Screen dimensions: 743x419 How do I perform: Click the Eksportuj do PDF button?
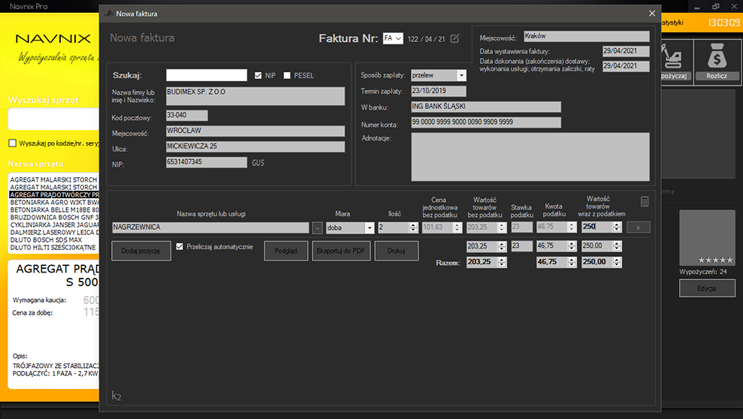coord(341,251)
